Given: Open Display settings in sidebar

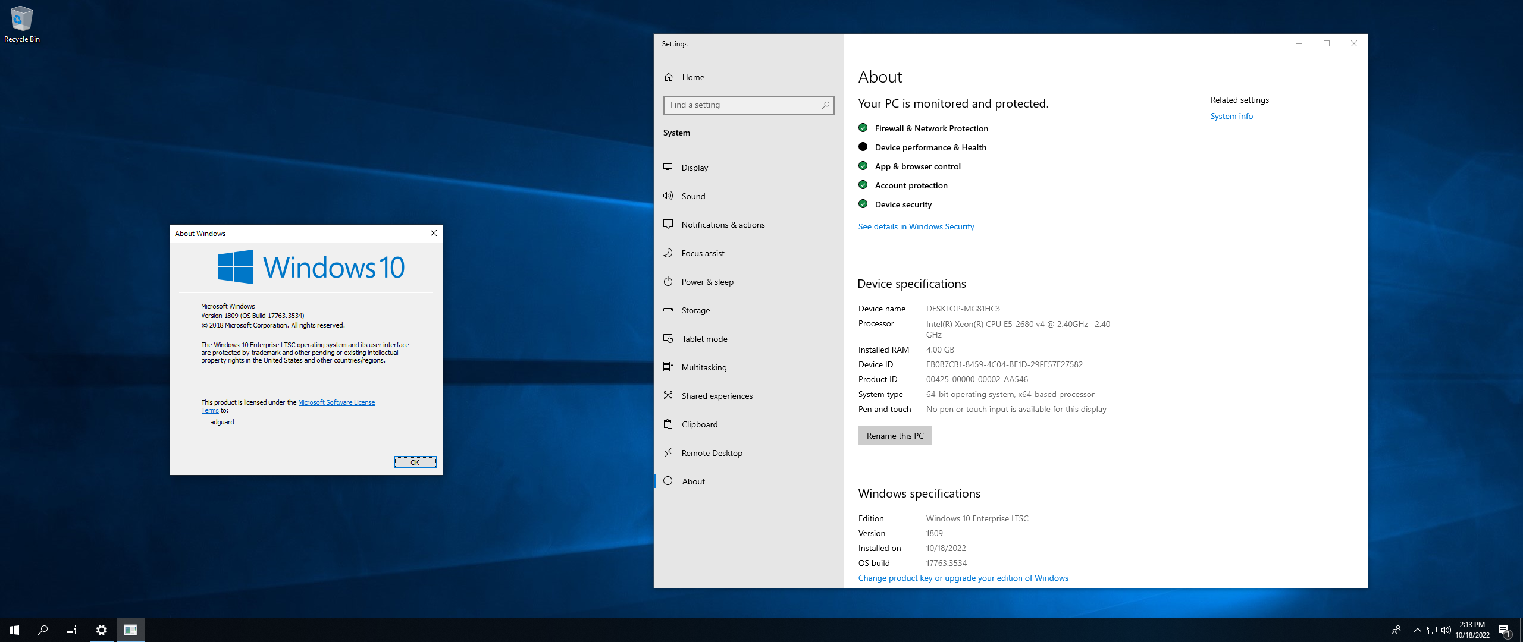Looking at the screenshot, I should 748,168.
